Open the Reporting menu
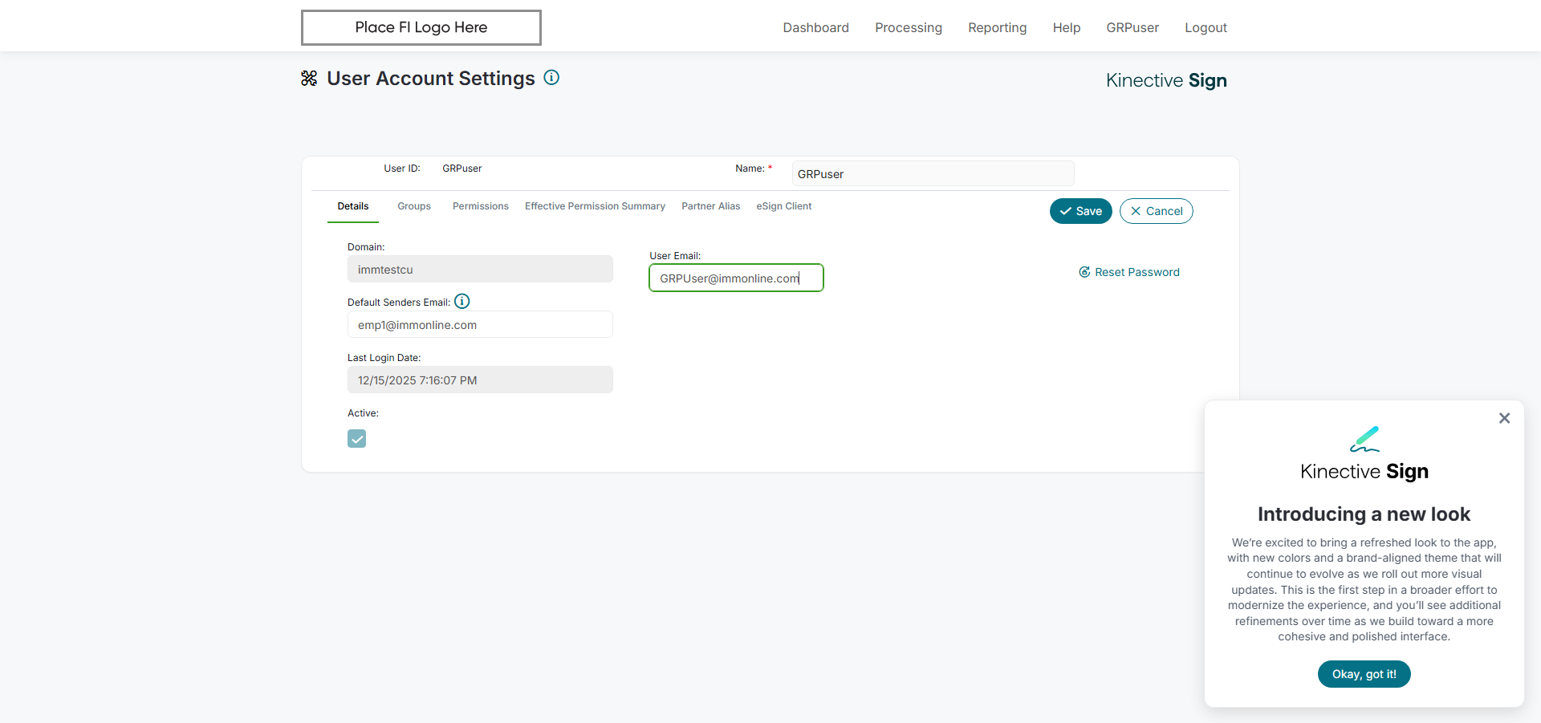This screenshot has width=1541, height=723. pos(998,27)
